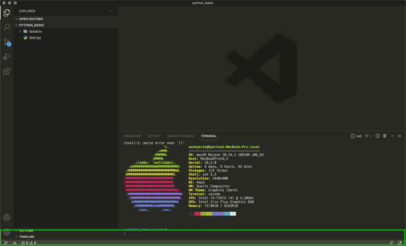Open the Run and Debug view
406x246 pixels.
pyautogui.click(x=7, y=57)
